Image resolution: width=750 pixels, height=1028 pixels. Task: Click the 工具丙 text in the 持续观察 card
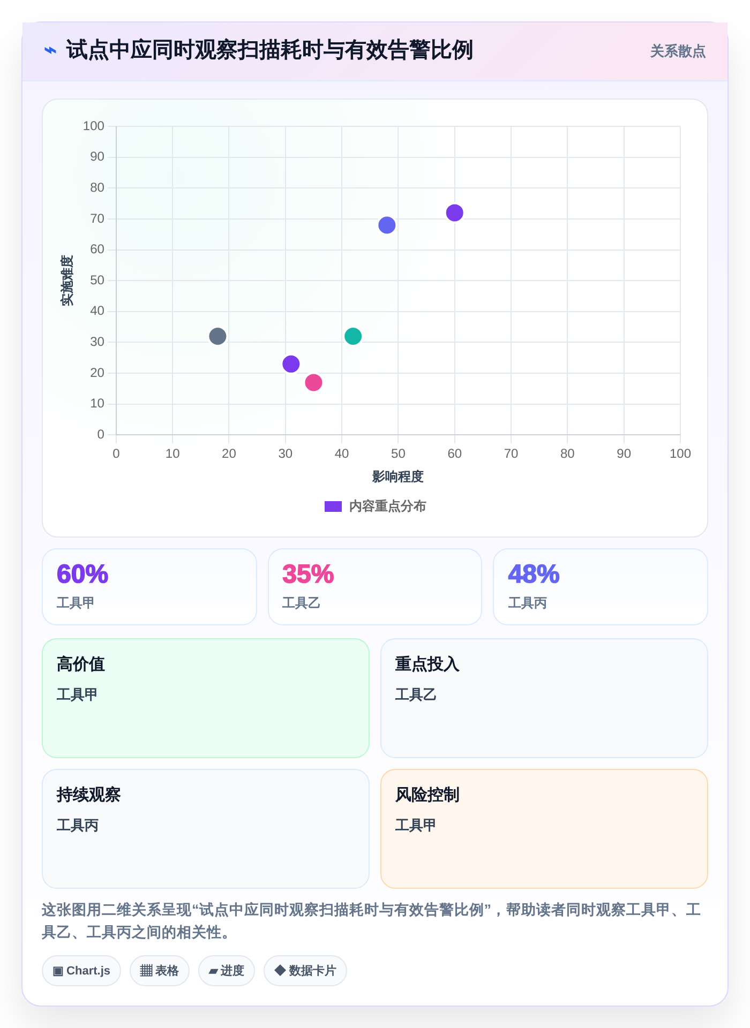coord(78,826)
